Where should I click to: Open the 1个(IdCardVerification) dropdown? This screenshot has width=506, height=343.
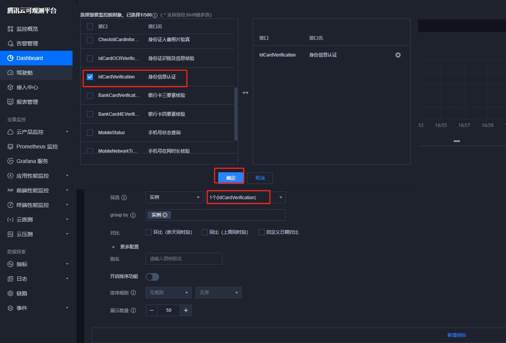246,197
